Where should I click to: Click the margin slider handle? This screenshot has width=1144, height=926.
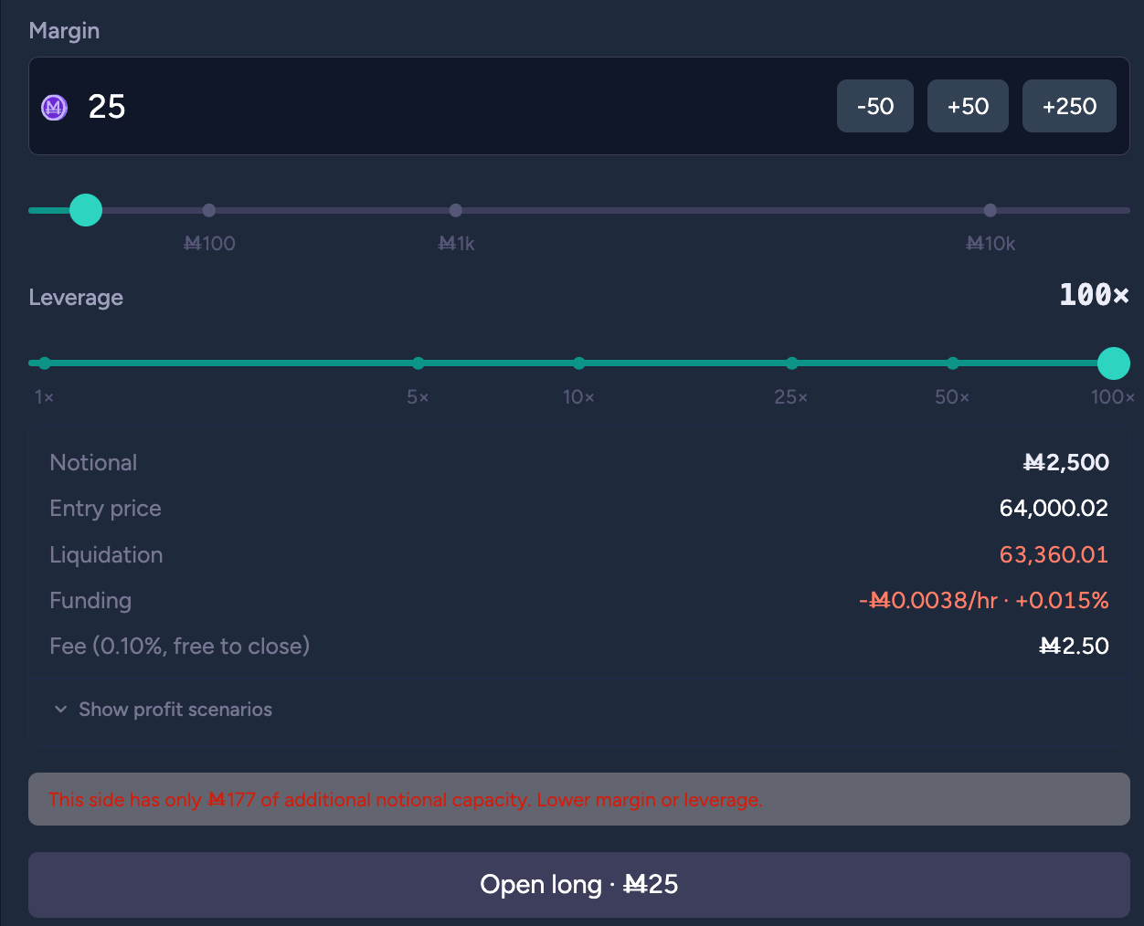click(86, 210)
